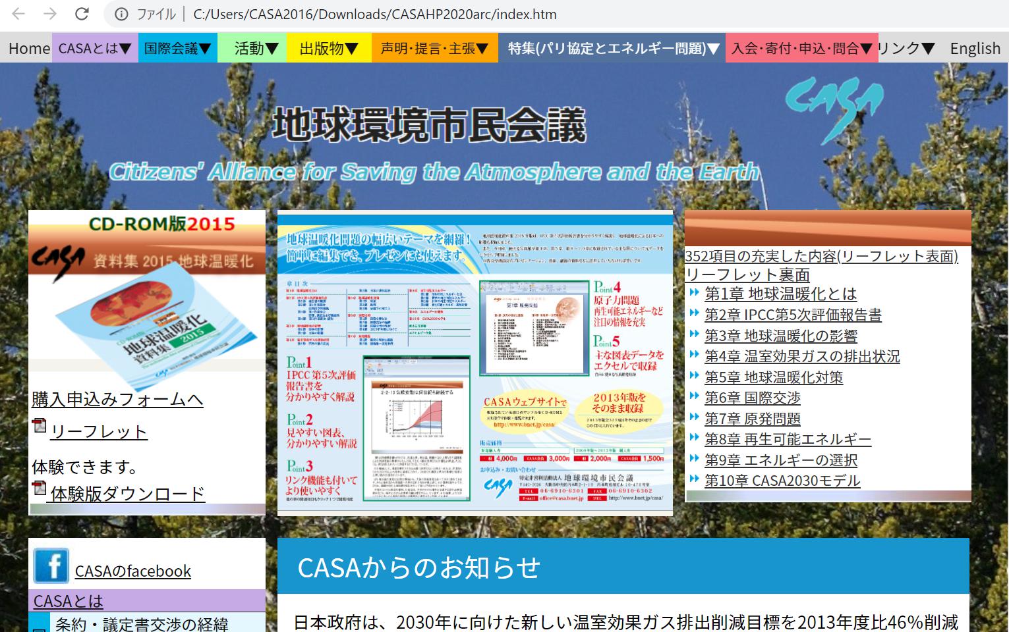Screen dimensions: 1009x632
Task: Switch to the English version link
Action: 975,48
